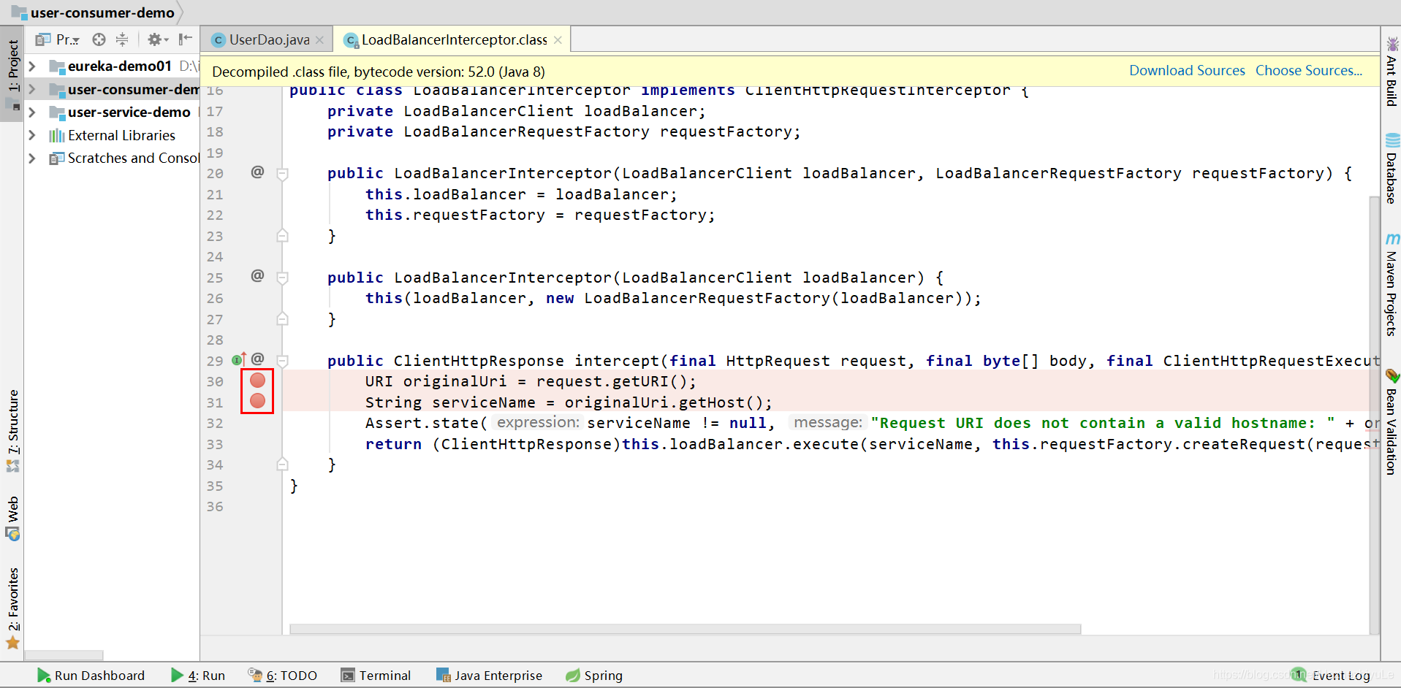Open the Run Dashboard tool window
The width and height of the screenshot is (1401, 688).
91,676
